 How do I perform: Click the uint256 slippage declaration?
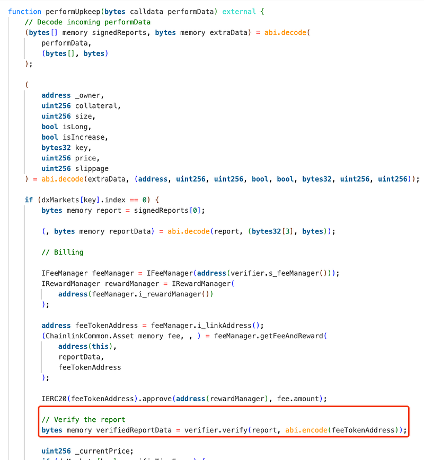click(x=75, y=168)
